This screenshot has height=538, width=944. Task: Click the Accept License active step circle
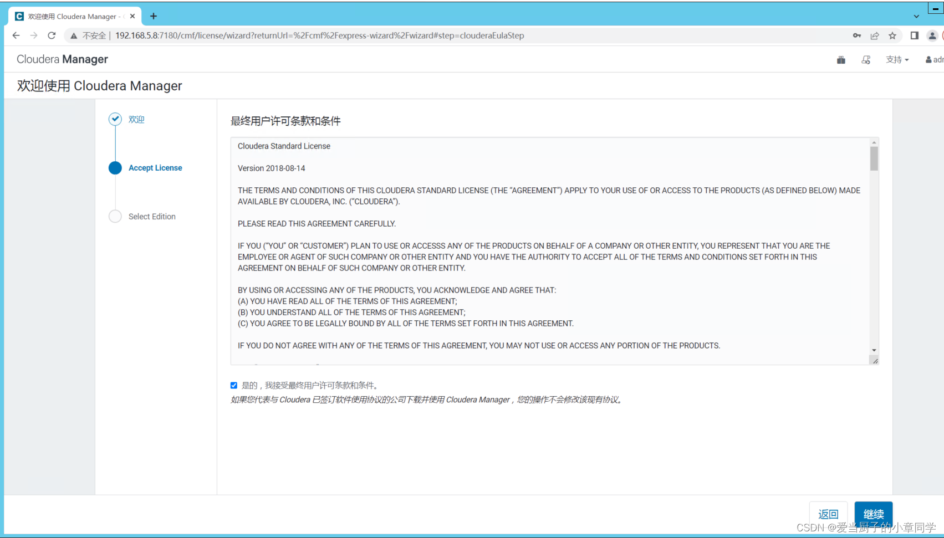115,168
